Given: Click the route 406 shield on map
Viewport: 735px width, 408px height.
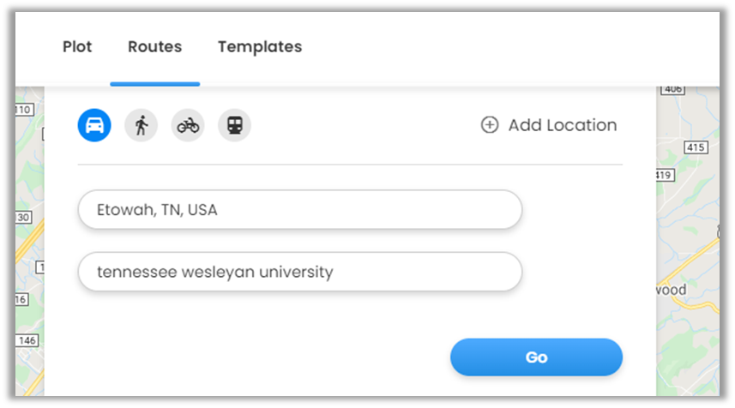Looking at the screenshot, I should pyautogui.click(x=672, y=90).
